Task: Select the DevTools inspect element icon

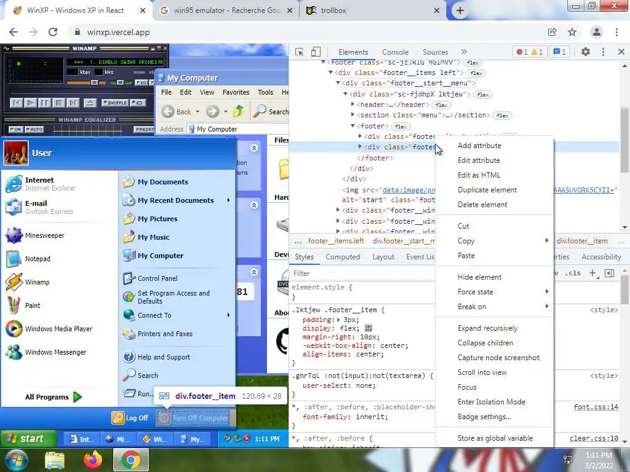Action: pyautogui.click(x=299, y=52)
